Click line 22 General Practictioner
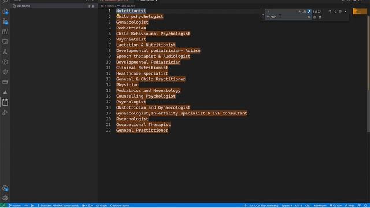The image size is (370, 208). [142, 130]
